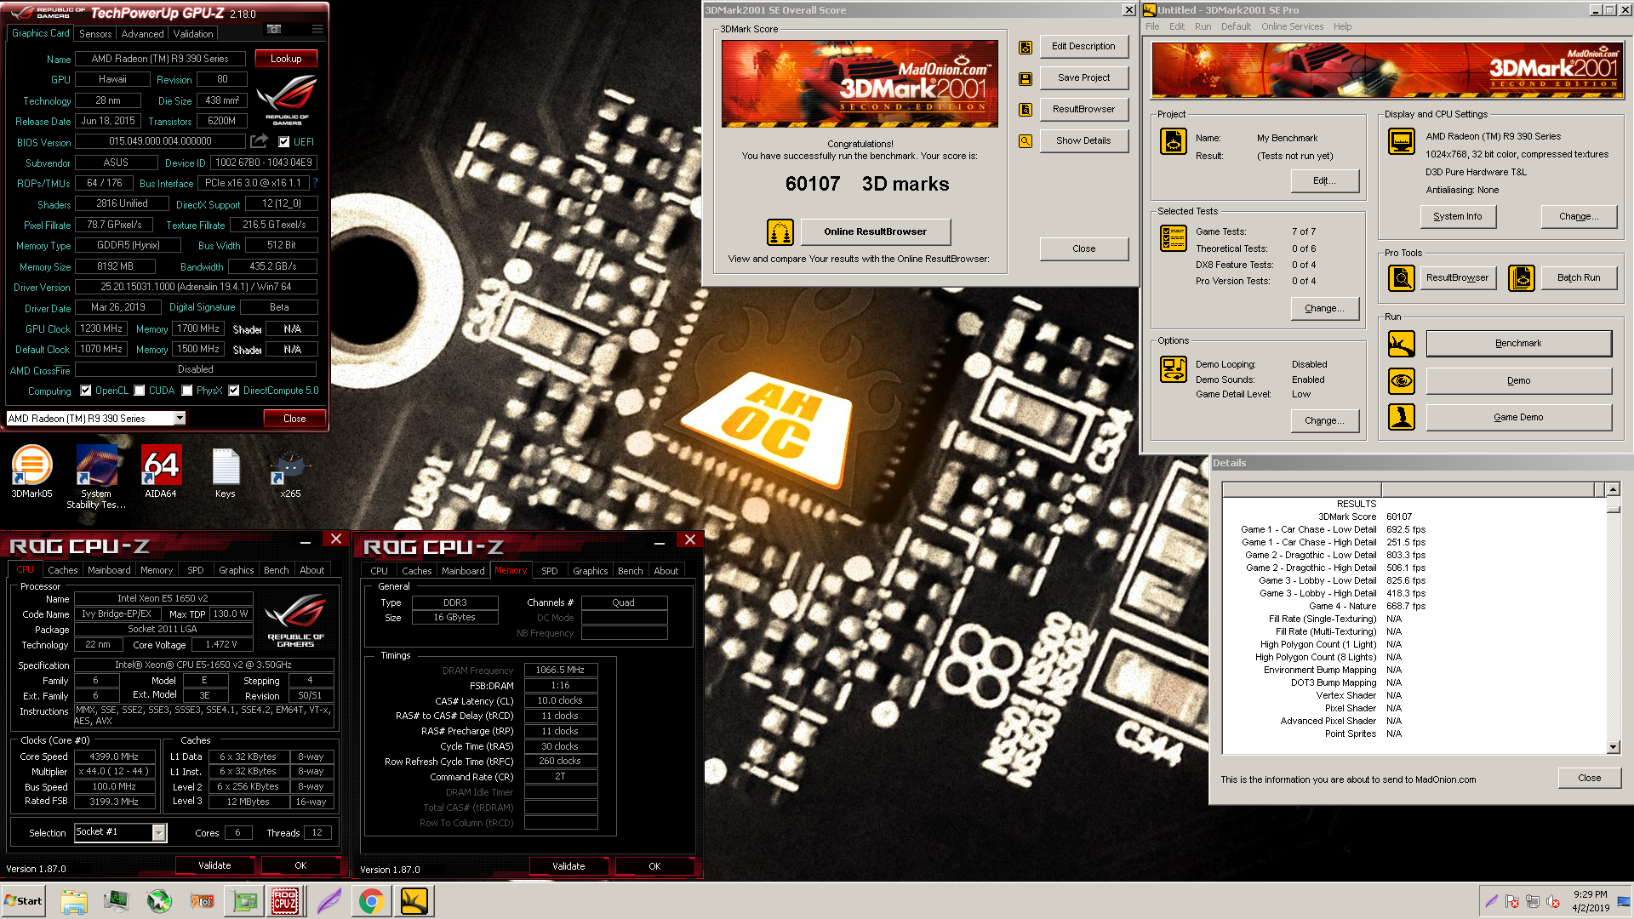1634x919 pixels.
Task: Click the Save Project floppy icon
Action: click(1026, 78)
